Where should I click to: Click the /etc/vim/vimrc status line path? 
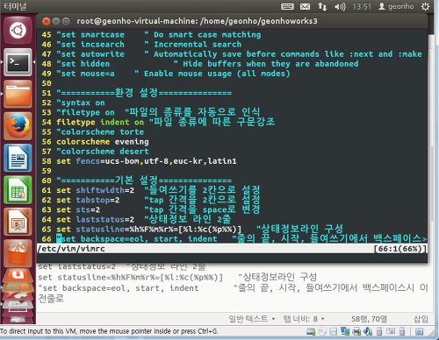[71, 249]
